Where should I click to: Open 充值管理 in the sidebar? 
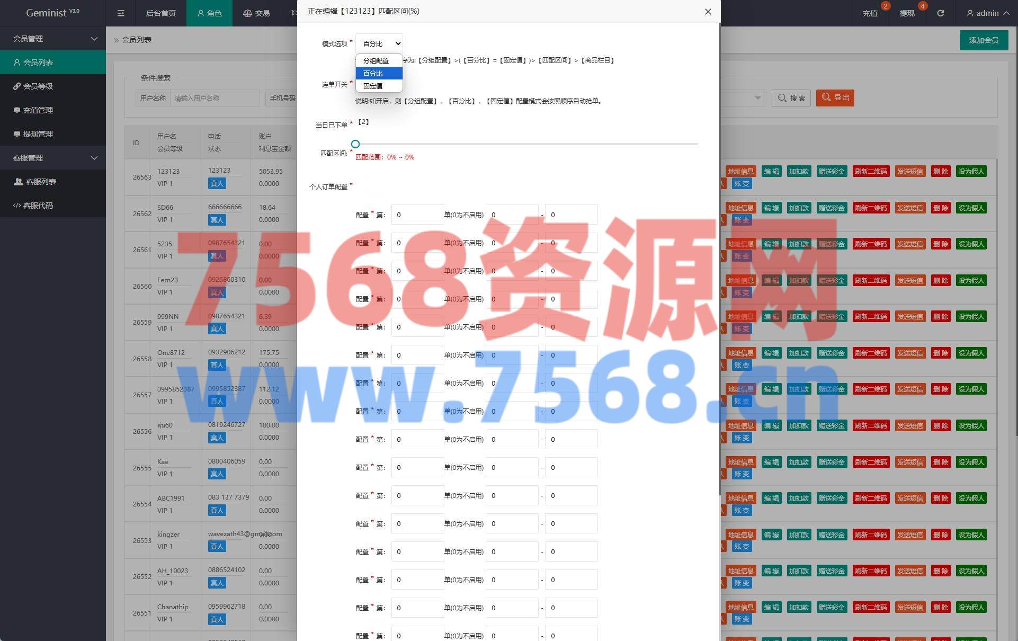tap(38, 110)
